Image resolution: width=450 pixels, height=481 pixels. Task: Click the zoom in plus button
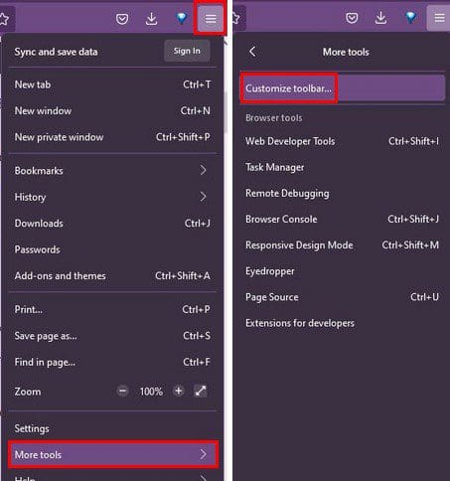tap(179, 391)
